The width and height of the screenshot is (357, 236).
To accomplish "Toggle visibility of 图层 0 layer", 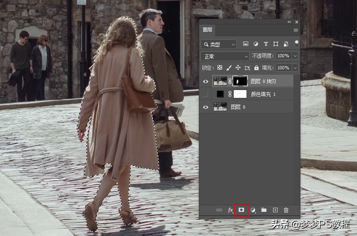I will pyautogui.click(x=206, y=107).
